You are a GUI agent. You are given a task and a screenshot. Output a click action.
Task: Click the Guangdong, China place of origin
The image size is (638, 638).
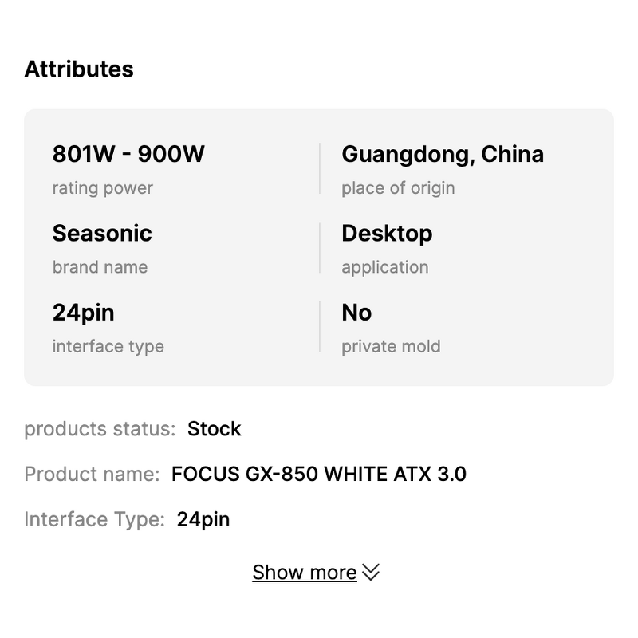click(x=443, y=154)
